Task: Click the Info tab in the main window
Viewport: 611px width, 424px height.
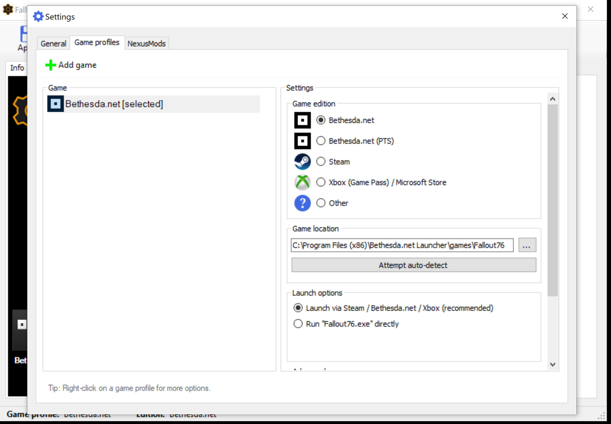Action: click(17, 68)
